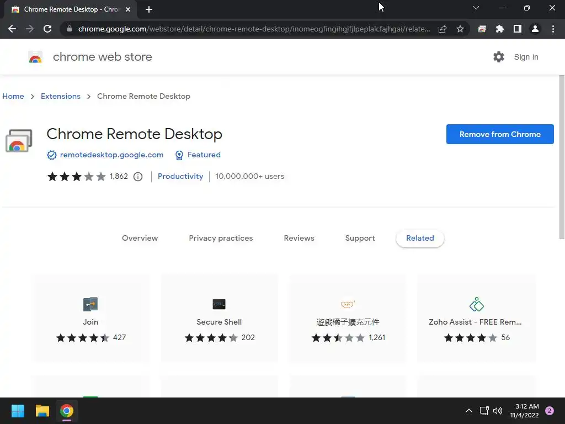This screenshot has height=424, width=565.
Task: Open the Extensions puzzle piece menu
Action: click(x=500, y=29)
